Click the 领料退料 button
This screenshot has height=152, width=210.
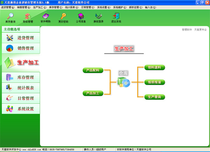point(154,67)
